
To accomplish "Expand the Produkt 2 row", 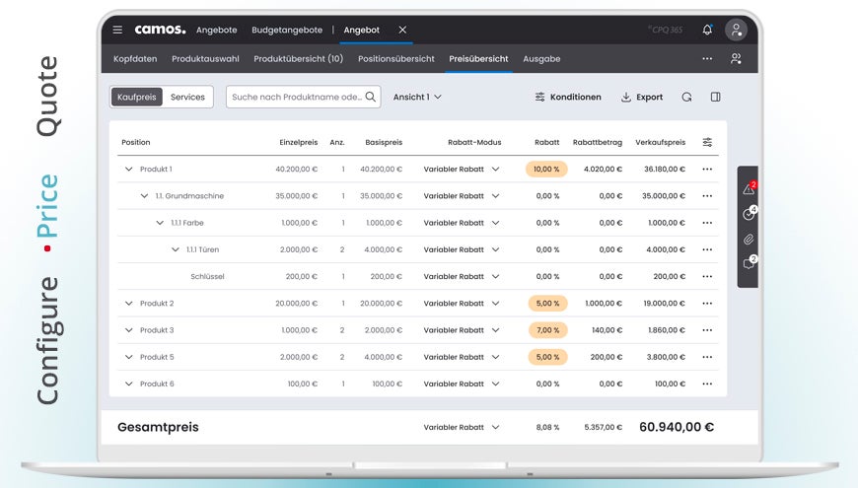I will point(128,304).
